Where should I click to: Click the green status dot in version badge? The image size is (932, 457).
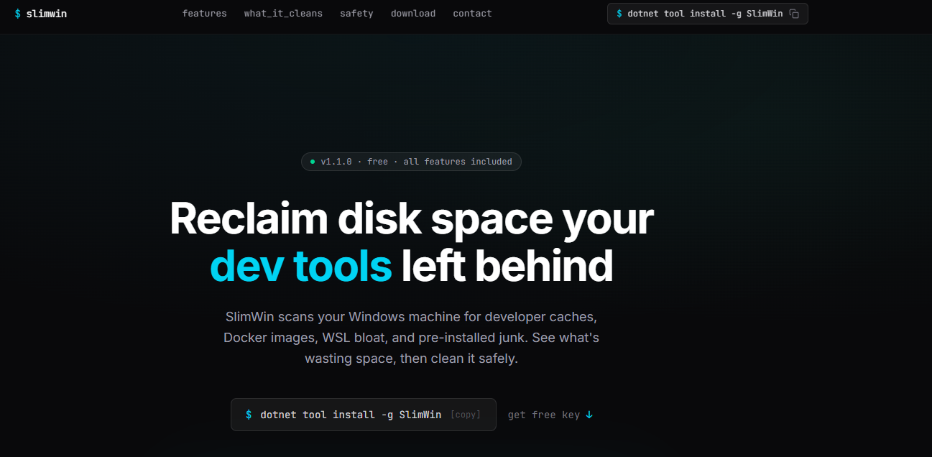pyautogui.click(x=313, y=162)
